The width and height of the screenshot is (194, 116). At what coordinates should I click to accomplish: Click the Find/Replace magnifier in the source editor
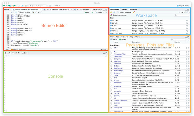click(x=33, y=12)
